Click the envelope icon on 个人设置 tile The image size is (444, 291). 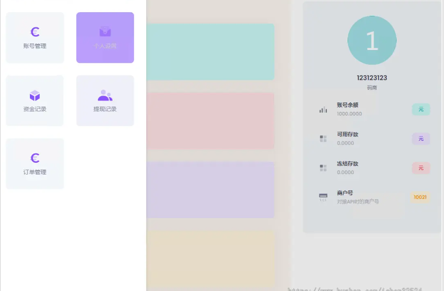pos(105,32)
